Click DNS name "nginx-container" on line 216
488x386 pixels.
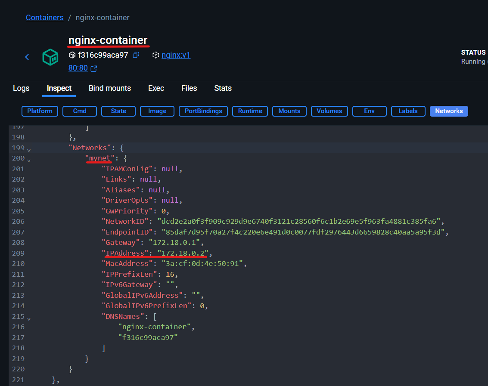pos(154,327)
